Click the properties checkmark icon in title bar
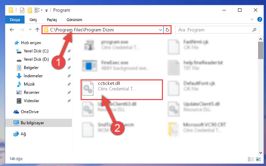 coord(22,10)
